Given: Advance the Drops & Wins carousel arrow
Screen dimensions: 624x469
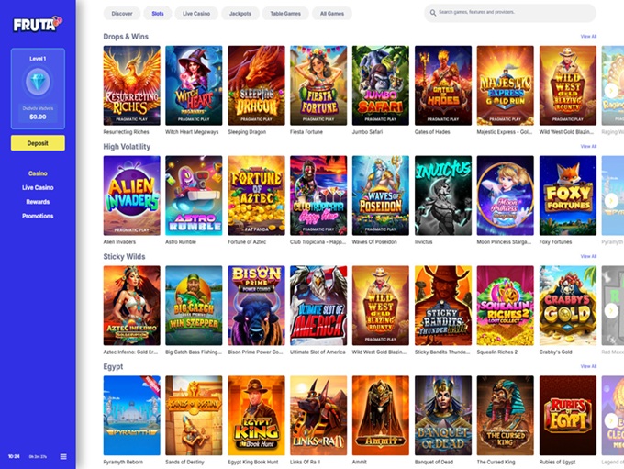Looking at the screenshot, I should pyautogui.click(x=611, y=91).
